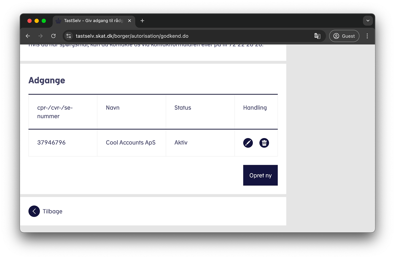This screenshot has width=395, height=259.
Task: Select the TastSelv browser tab
Action: pyautogui.click(x=91, y=21)
